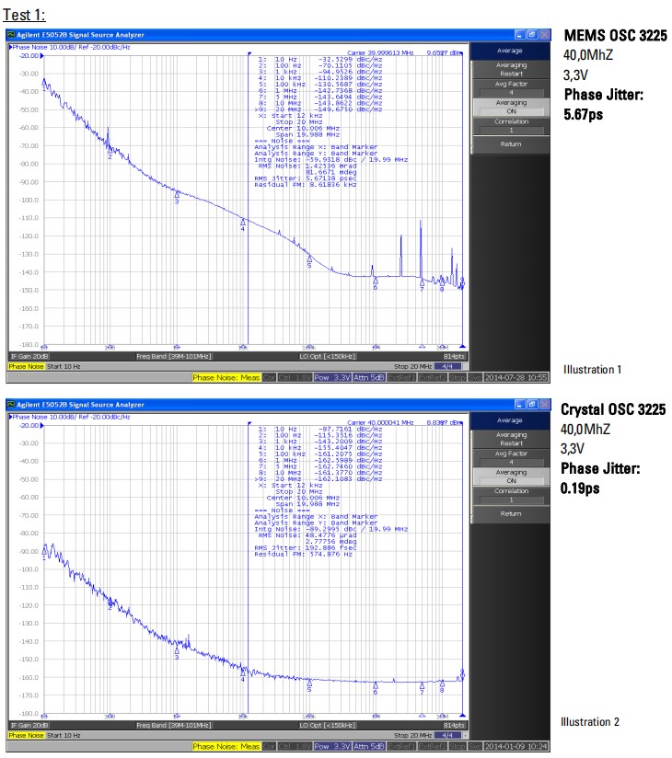Click Agilent app icon in bottom window title bar
Viewport: 672px width, 758px height.
pos(11,405)
